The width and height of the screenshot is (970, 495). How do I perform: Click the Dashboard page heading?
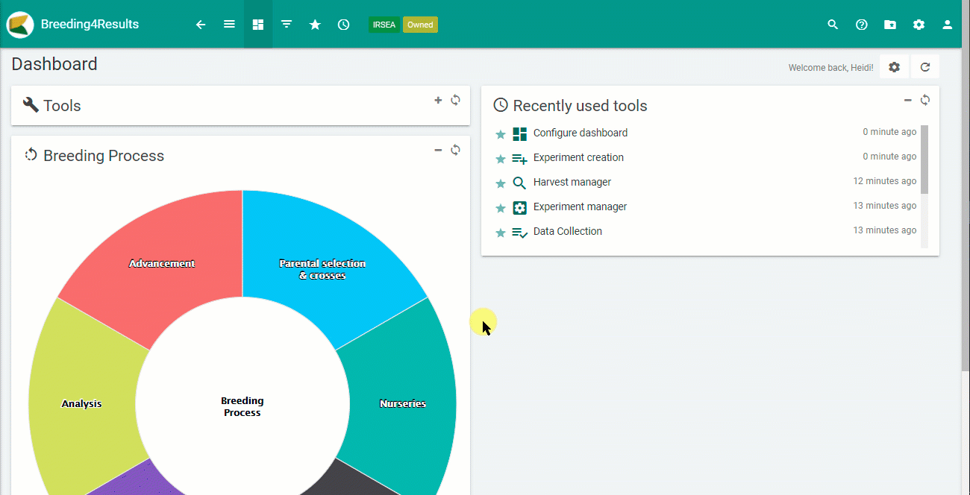(x=54, y=64)
